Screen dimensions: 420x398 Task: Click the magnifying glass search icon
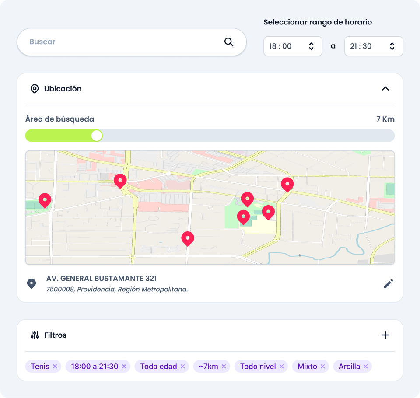[229, 42]
